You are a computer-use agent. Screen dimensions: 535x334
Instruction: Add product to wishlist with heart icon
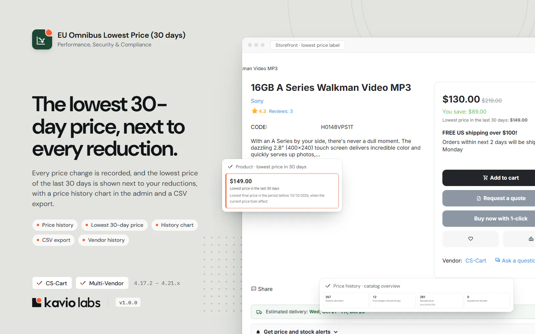[x=470, y=239]
